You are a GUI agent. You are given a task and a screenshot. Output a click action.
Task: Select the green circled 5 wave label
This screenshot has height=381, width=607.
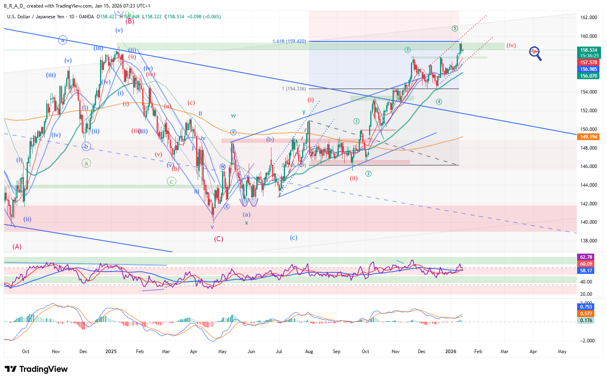click(455, 28)
